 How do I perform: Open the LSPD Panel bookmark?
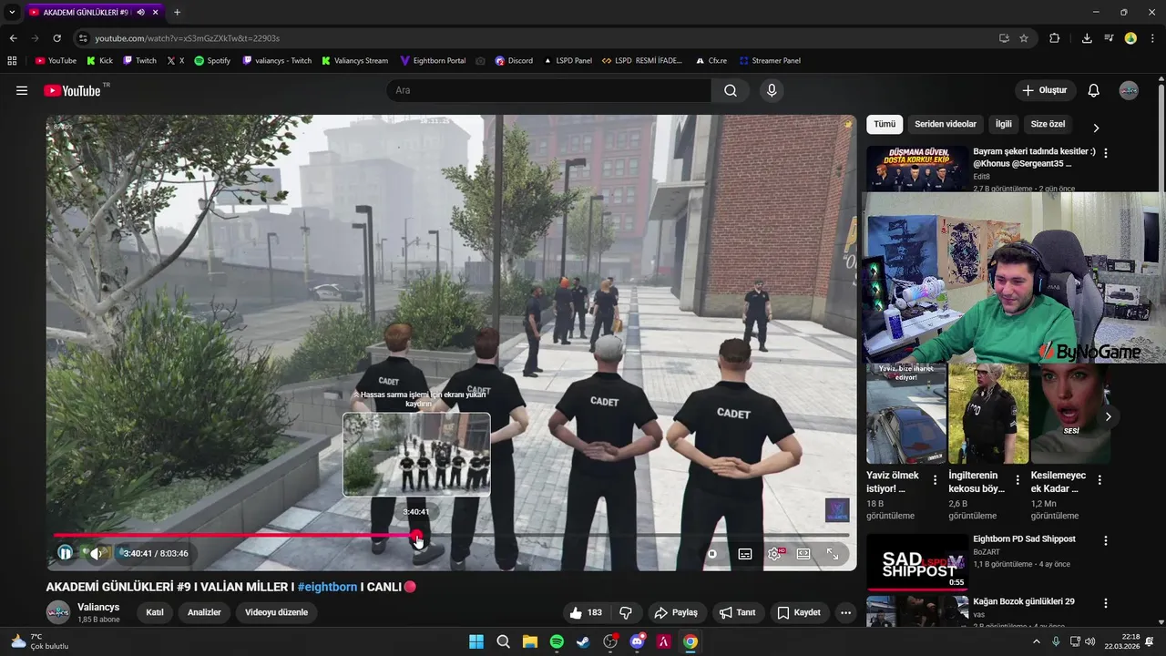(x=568, y=61)
